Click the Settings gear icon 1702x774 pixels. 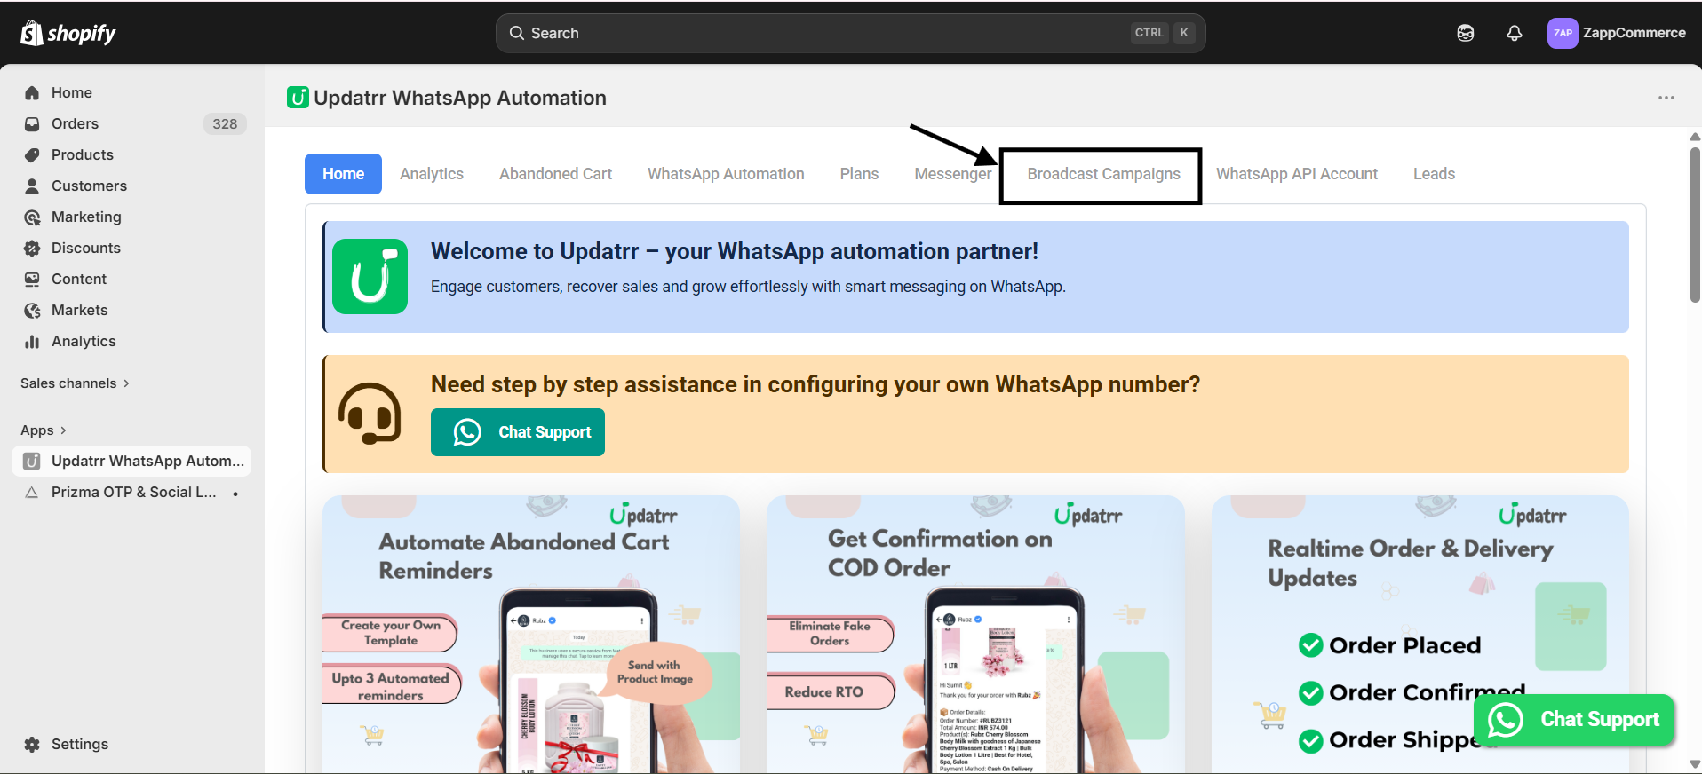pos(32,744)
